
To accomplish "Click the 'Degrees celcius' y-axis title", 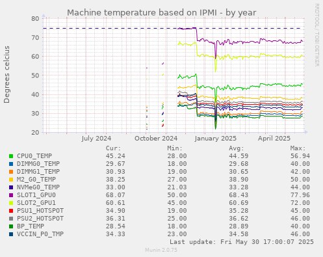I will (6, 74).
